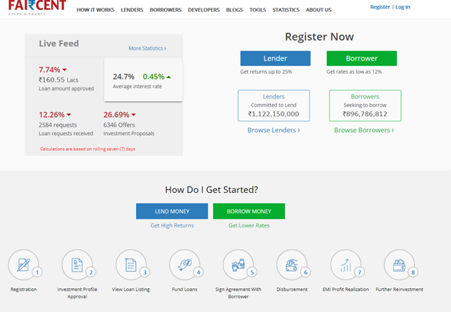Open the How It Works menu
451x312 pixels.
pyautogui.click(x=95, y=10)
